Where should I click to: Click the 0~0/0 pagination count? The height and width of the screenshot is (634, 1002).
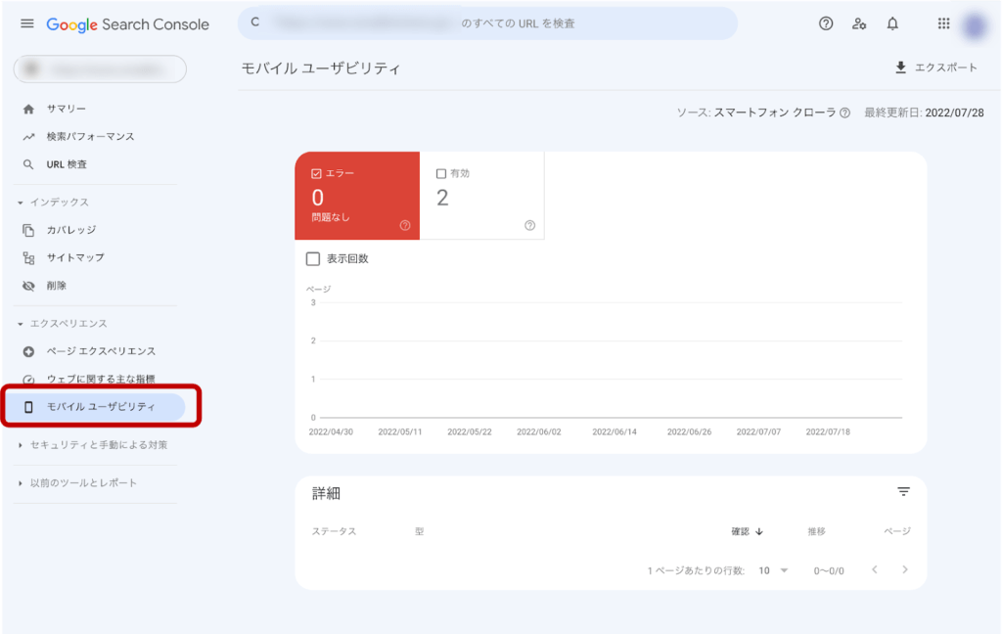click(x=829, y=570)
